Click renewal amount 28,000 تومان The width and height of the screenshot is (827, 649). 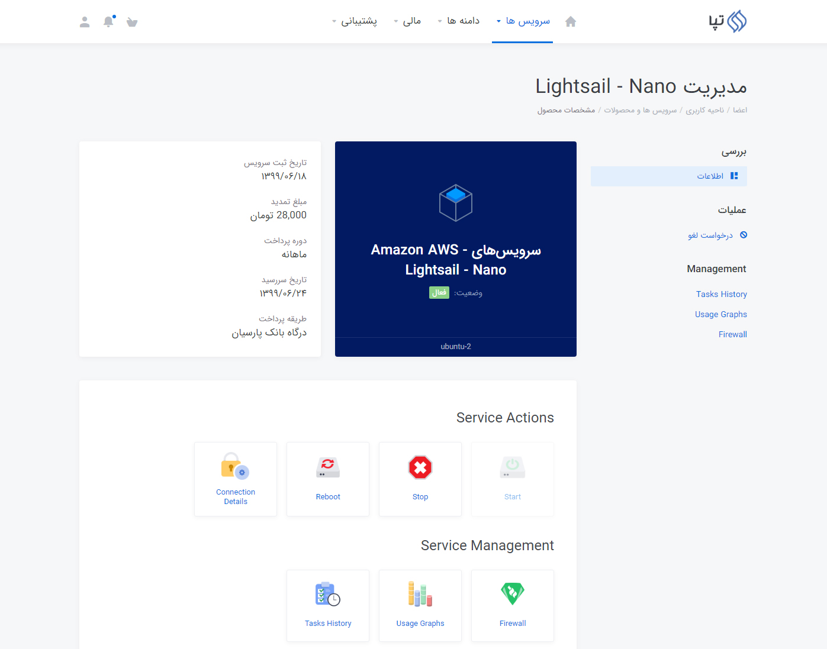click(x=278, y=215)
